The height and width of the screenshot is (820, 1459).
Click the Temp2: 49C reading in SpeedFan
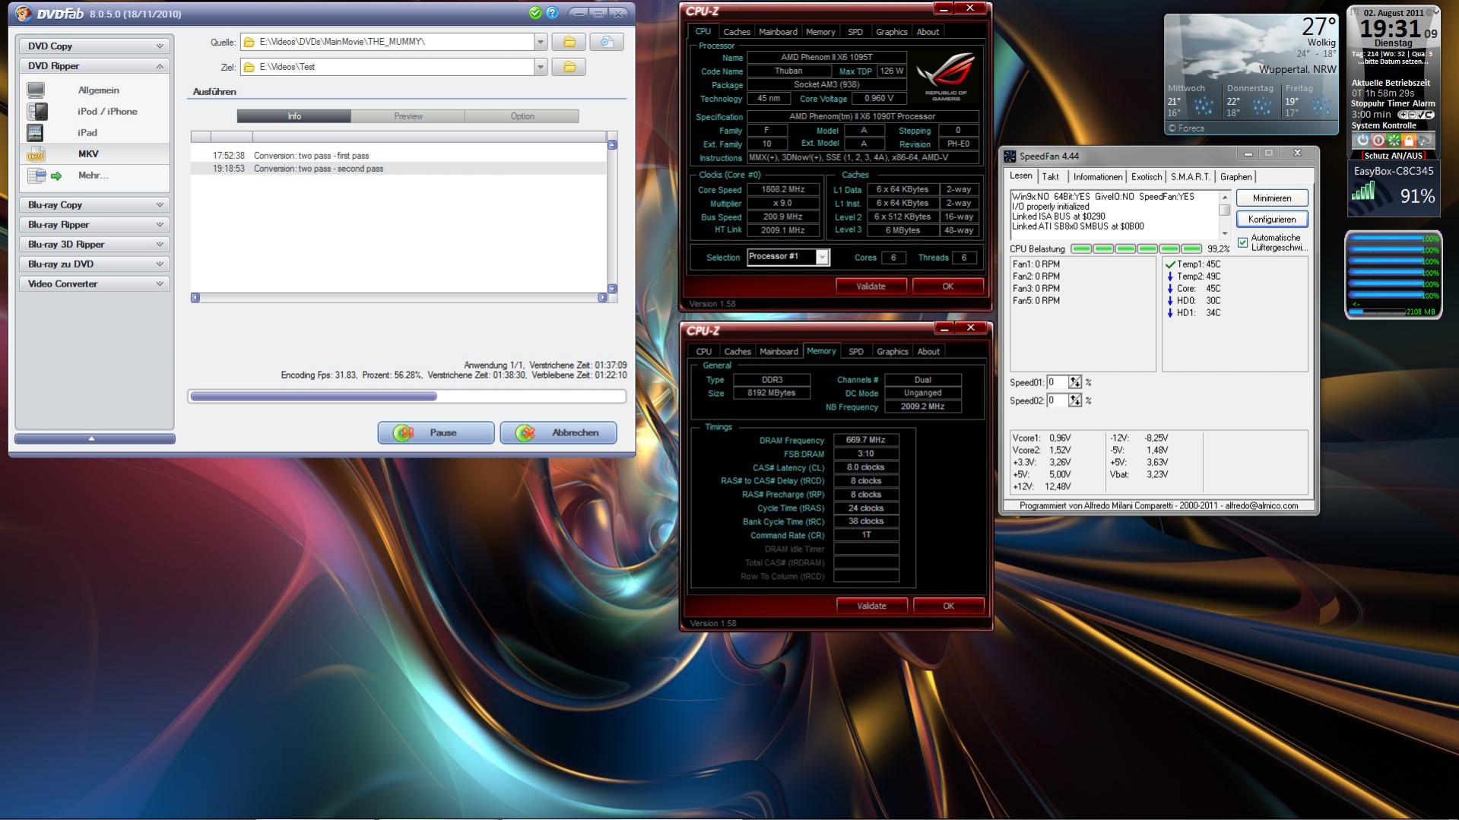pyautogui.click(x=1193, y=277)
